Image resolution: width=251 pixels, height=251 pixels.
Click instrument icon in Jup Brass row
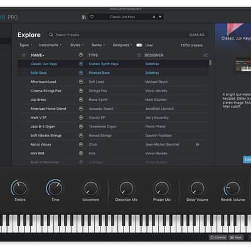point(81,100)
